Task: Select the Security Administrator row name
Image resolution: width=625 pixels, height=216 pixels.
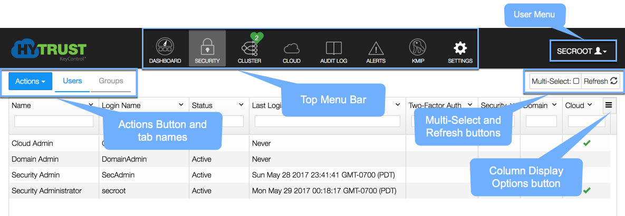Action: click(x=46, y=191)
